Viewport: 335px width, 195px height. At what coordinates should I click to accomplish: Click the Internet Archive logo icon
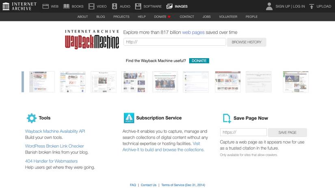point(6,6)
